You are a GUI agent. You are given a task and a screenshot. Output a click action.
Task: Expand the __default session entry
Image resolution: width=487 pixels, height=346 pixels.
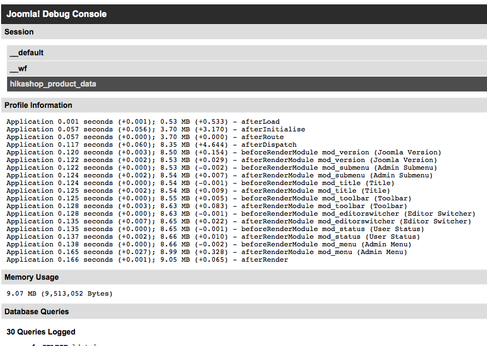click(247, 53)
